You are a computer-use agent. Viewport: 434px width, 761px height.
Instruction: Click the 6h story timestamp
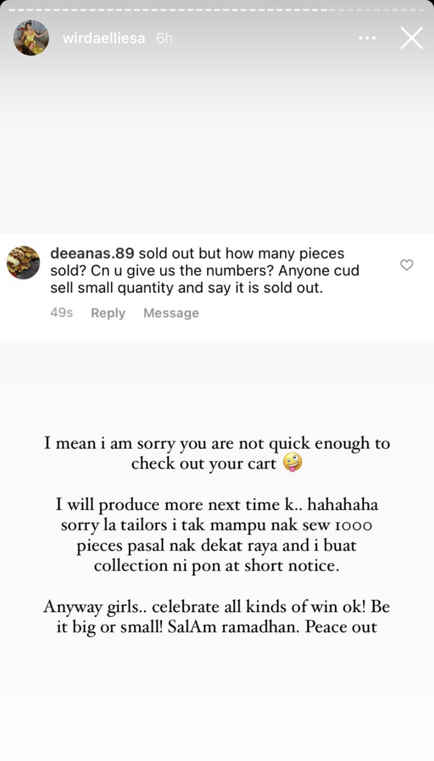[x=164, y=38]
